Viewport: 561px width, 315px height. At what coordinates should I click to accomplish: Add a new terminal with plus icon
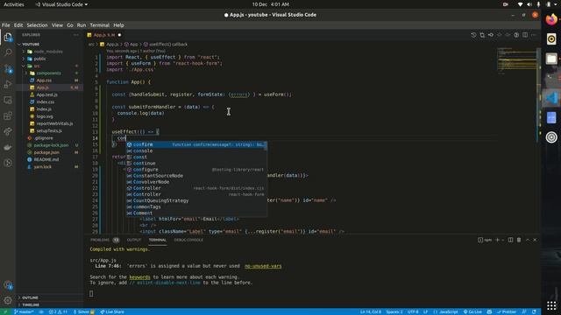coord(497,240)
